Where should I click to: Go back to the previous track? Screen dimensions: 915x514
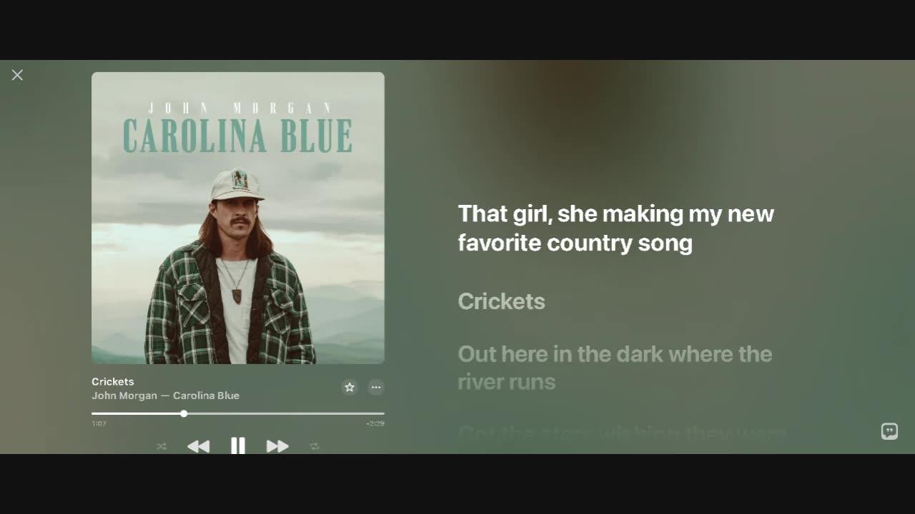click(198, 446)
